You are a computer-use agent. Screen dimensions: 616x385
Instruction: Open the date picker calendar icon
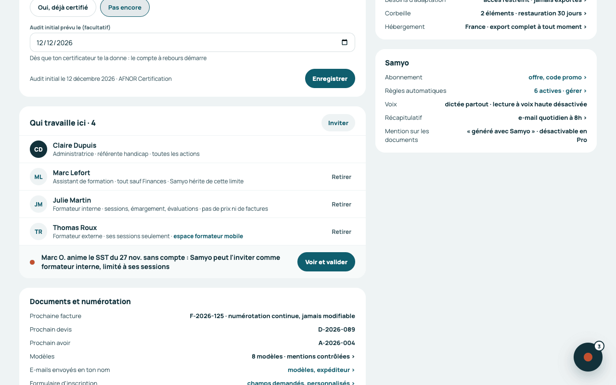click(345, 42)
